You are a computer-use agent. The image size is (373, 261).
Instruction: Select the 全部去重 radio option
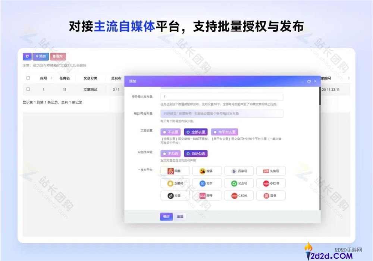(196, 132)
